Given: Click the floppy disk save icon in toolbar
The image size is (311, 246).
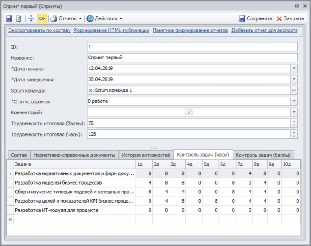Looking at the screenshot, I should pyautogui.click(x=9, y=18).
